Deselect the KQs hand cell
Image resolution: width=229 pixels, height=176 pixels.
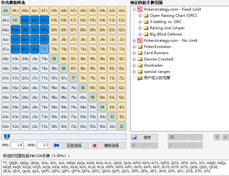click(x=25, y=20)
